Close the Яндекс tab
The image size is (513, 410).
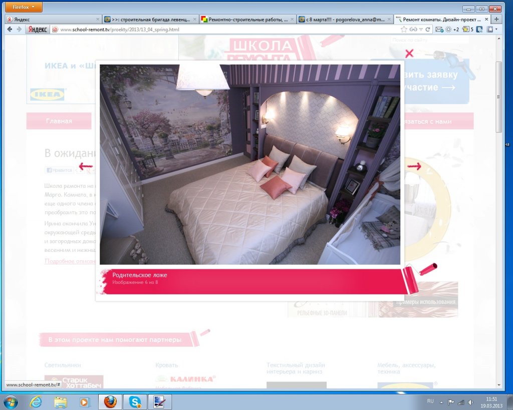click(98, 20)
